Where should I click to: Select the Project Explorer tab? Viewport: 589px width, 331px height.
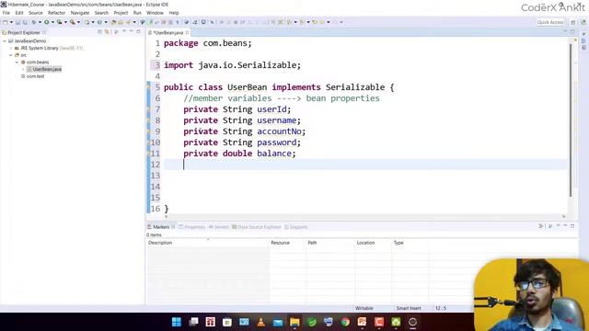click(x=24, y=33)
